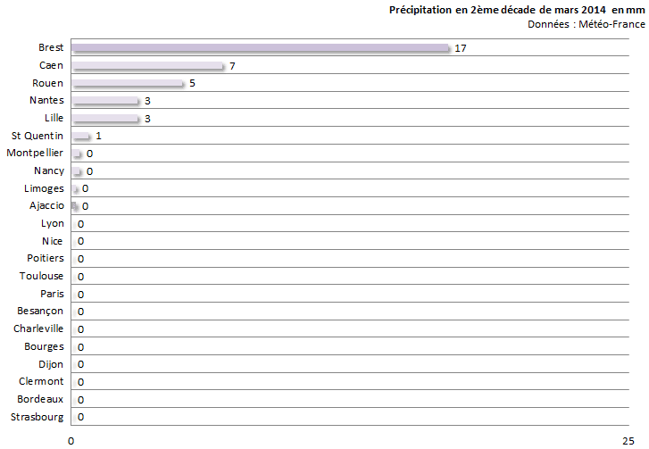Click the value 0 in Poitiers row

tap(80, 259)
